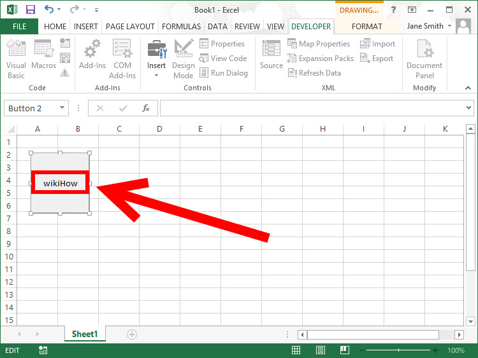478x358 pixels.
Task: Open the Document Panel
Action: pyautogui.click(x=424, y=59)
